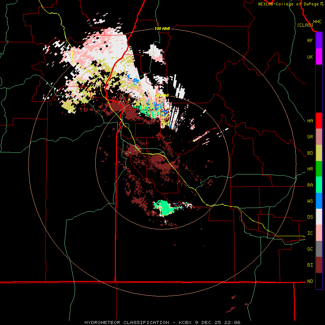The height and width of the screenshot is (325, 325).
Task: Click the RA legend label text
Action: click(310, 185)
